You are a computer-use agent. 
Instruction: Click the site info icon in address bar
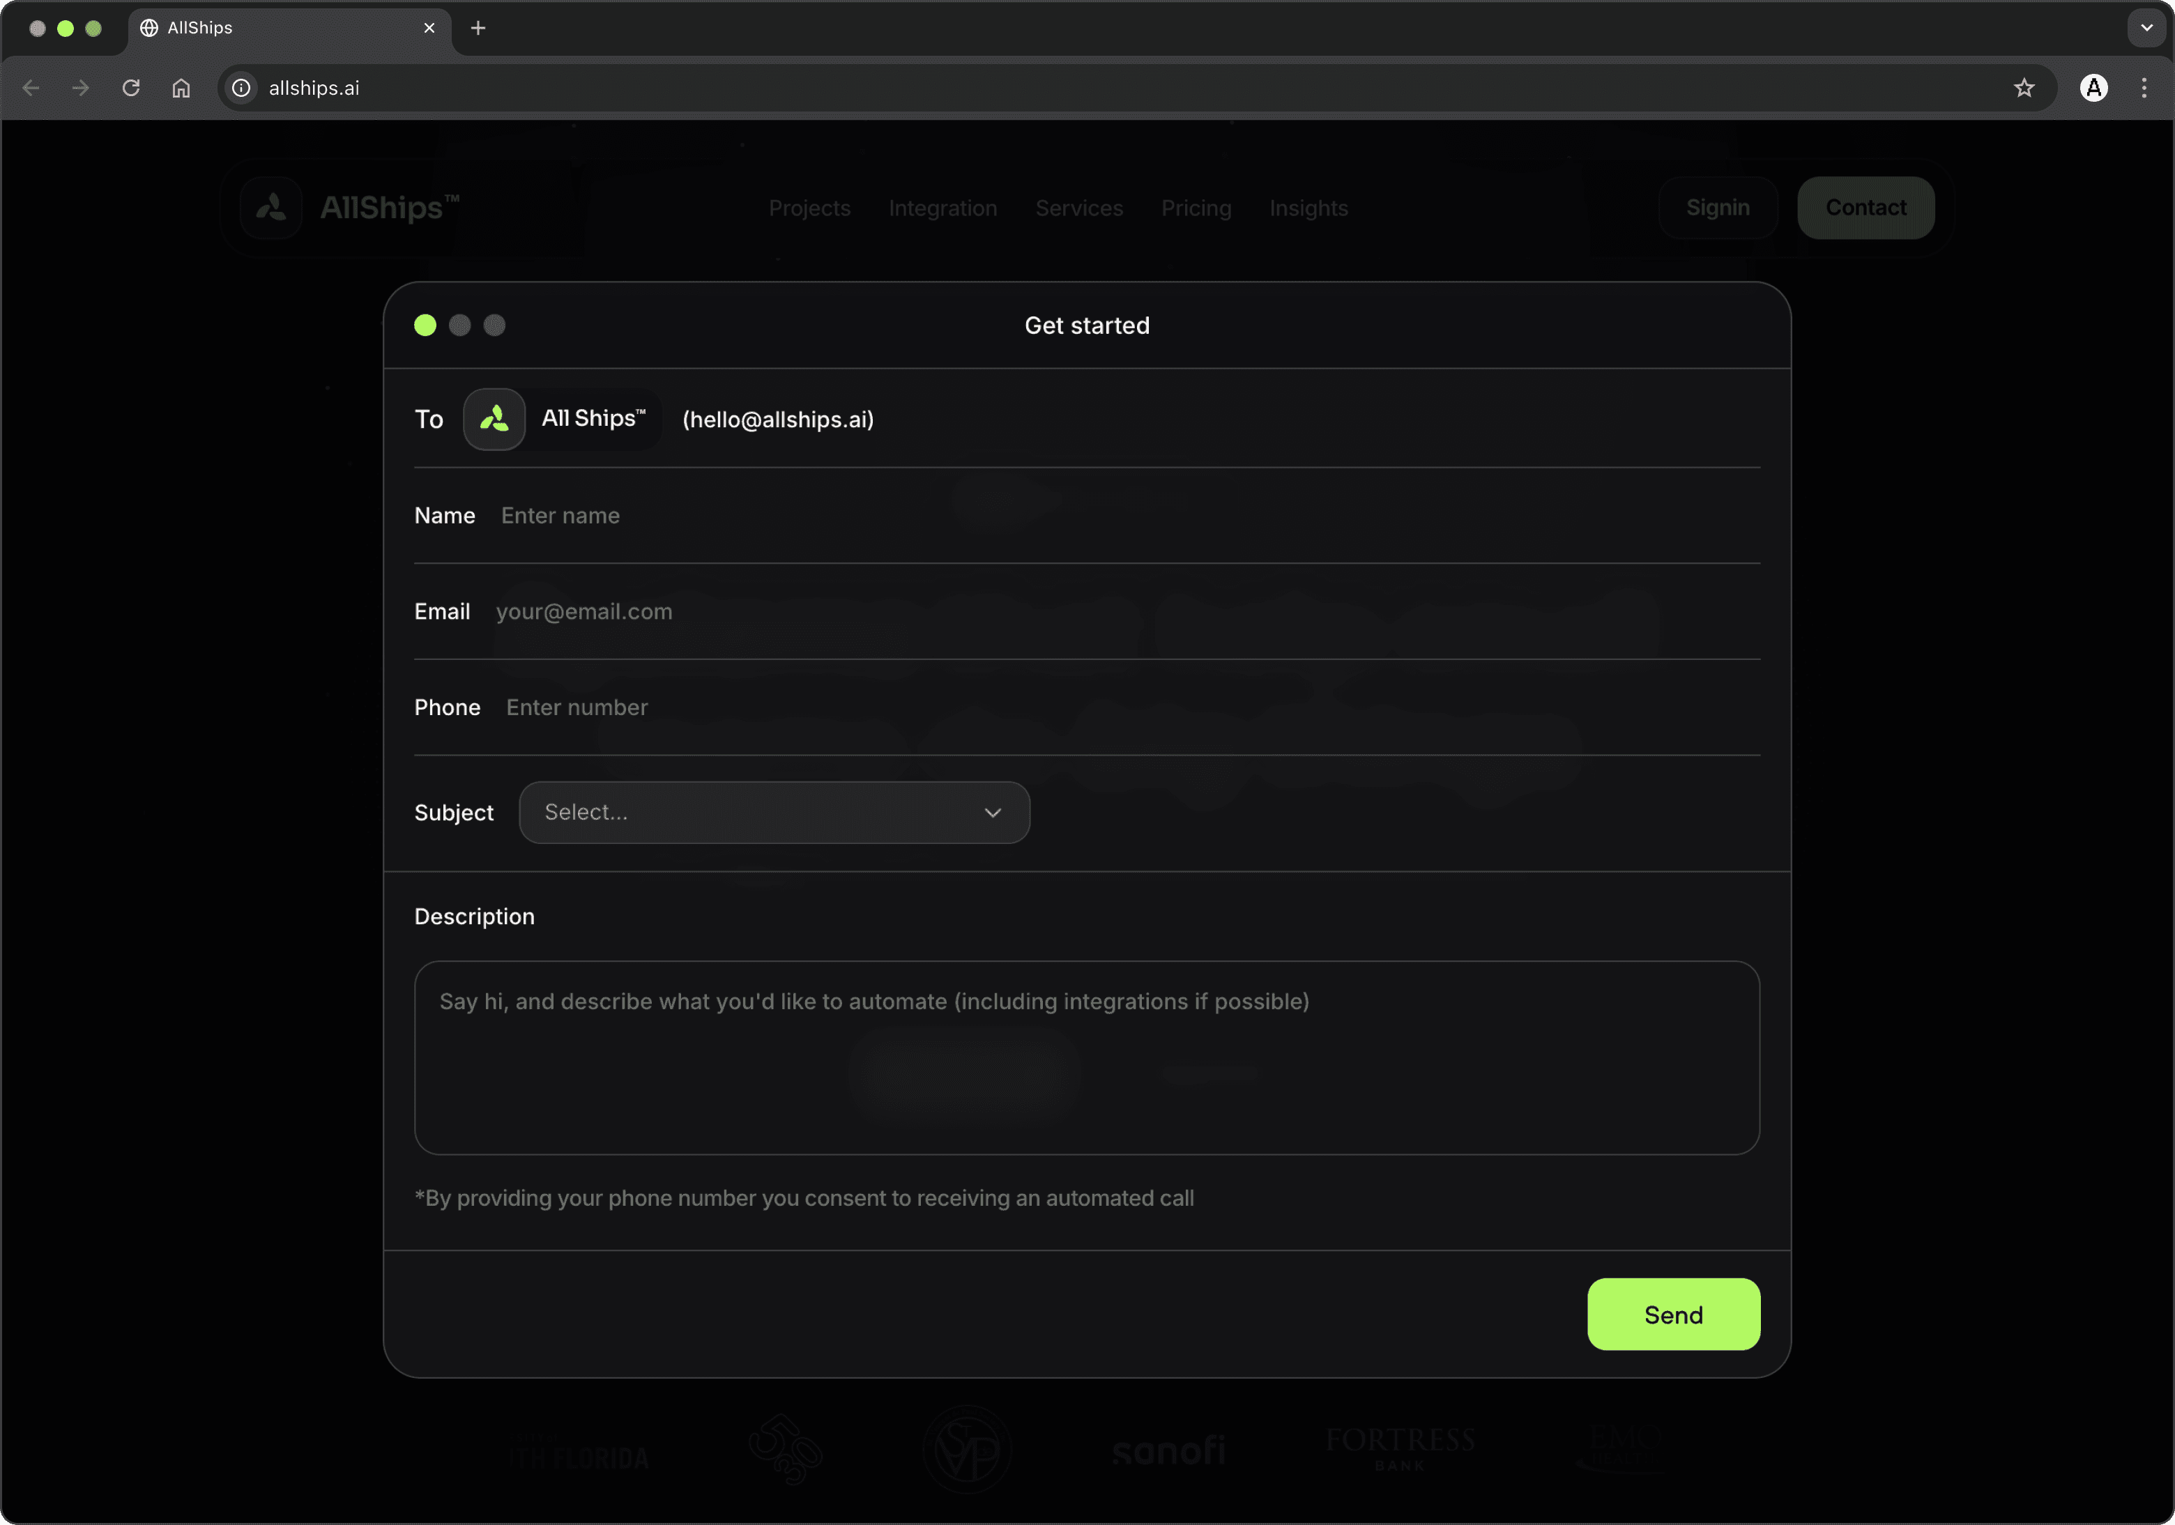(x=242, y=88)
